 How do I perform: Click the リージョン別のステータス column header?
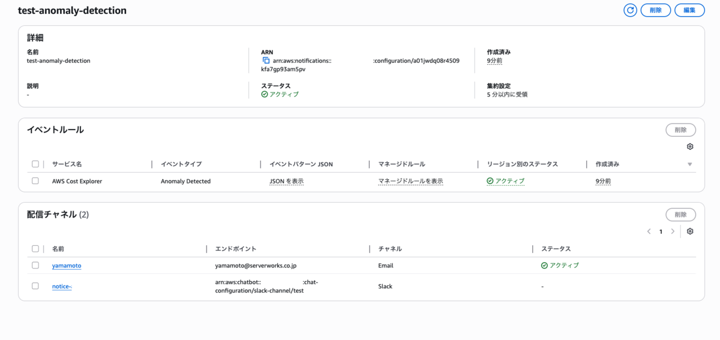point(523,164)
